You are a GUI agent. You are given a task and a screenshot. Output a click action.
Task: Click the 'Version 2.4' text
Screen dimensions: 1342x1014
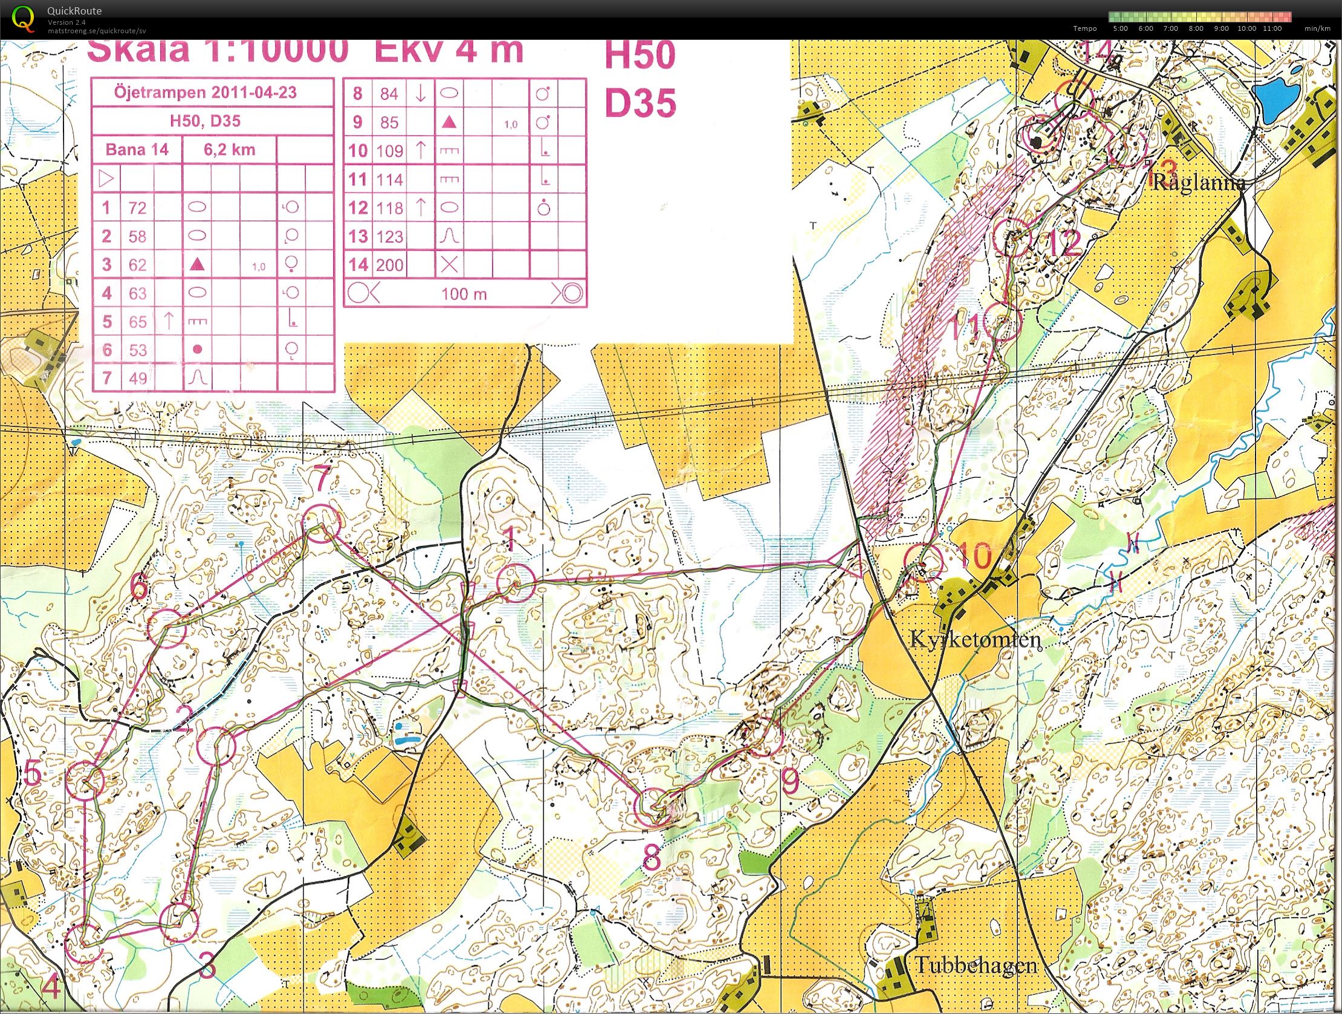pyautogui.click(x=67, y=22)
